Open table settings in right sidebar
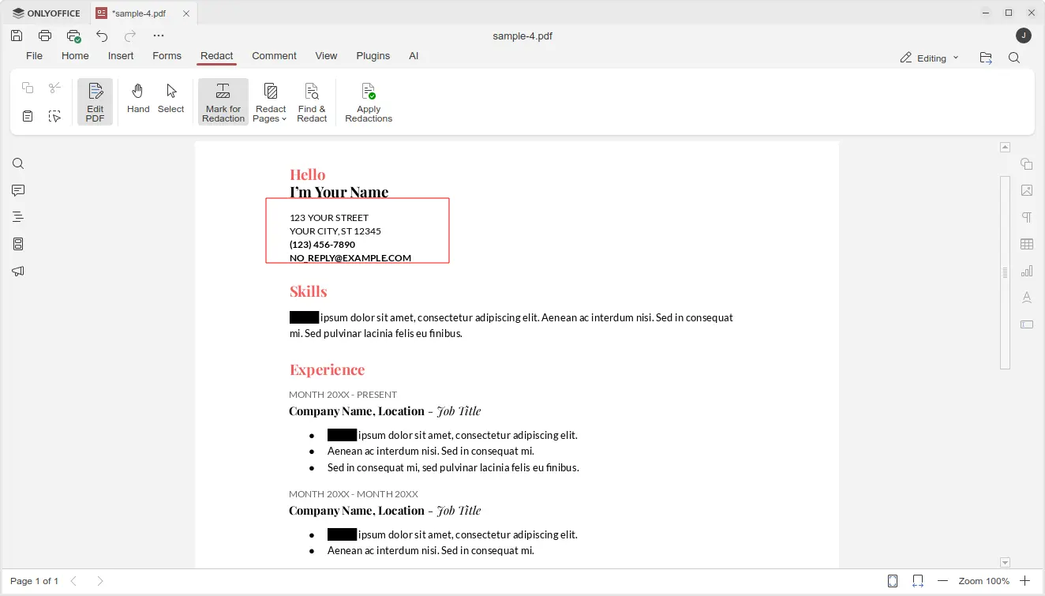 [x=1027, y=244]
